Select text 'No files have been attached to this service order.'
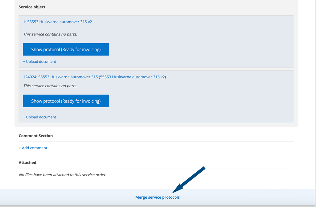This screenshot has height=207, width=316. (x=62, y=175)
